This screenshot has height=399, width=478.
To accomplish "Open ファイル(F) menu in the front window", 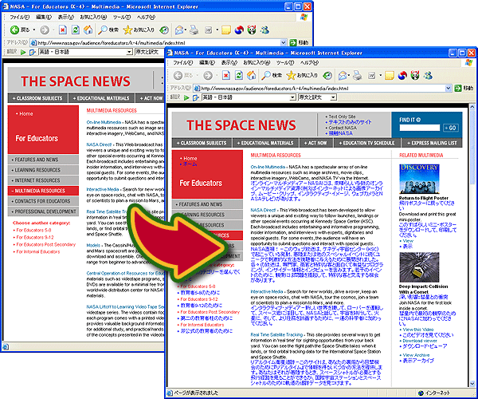I will point(183,62).
